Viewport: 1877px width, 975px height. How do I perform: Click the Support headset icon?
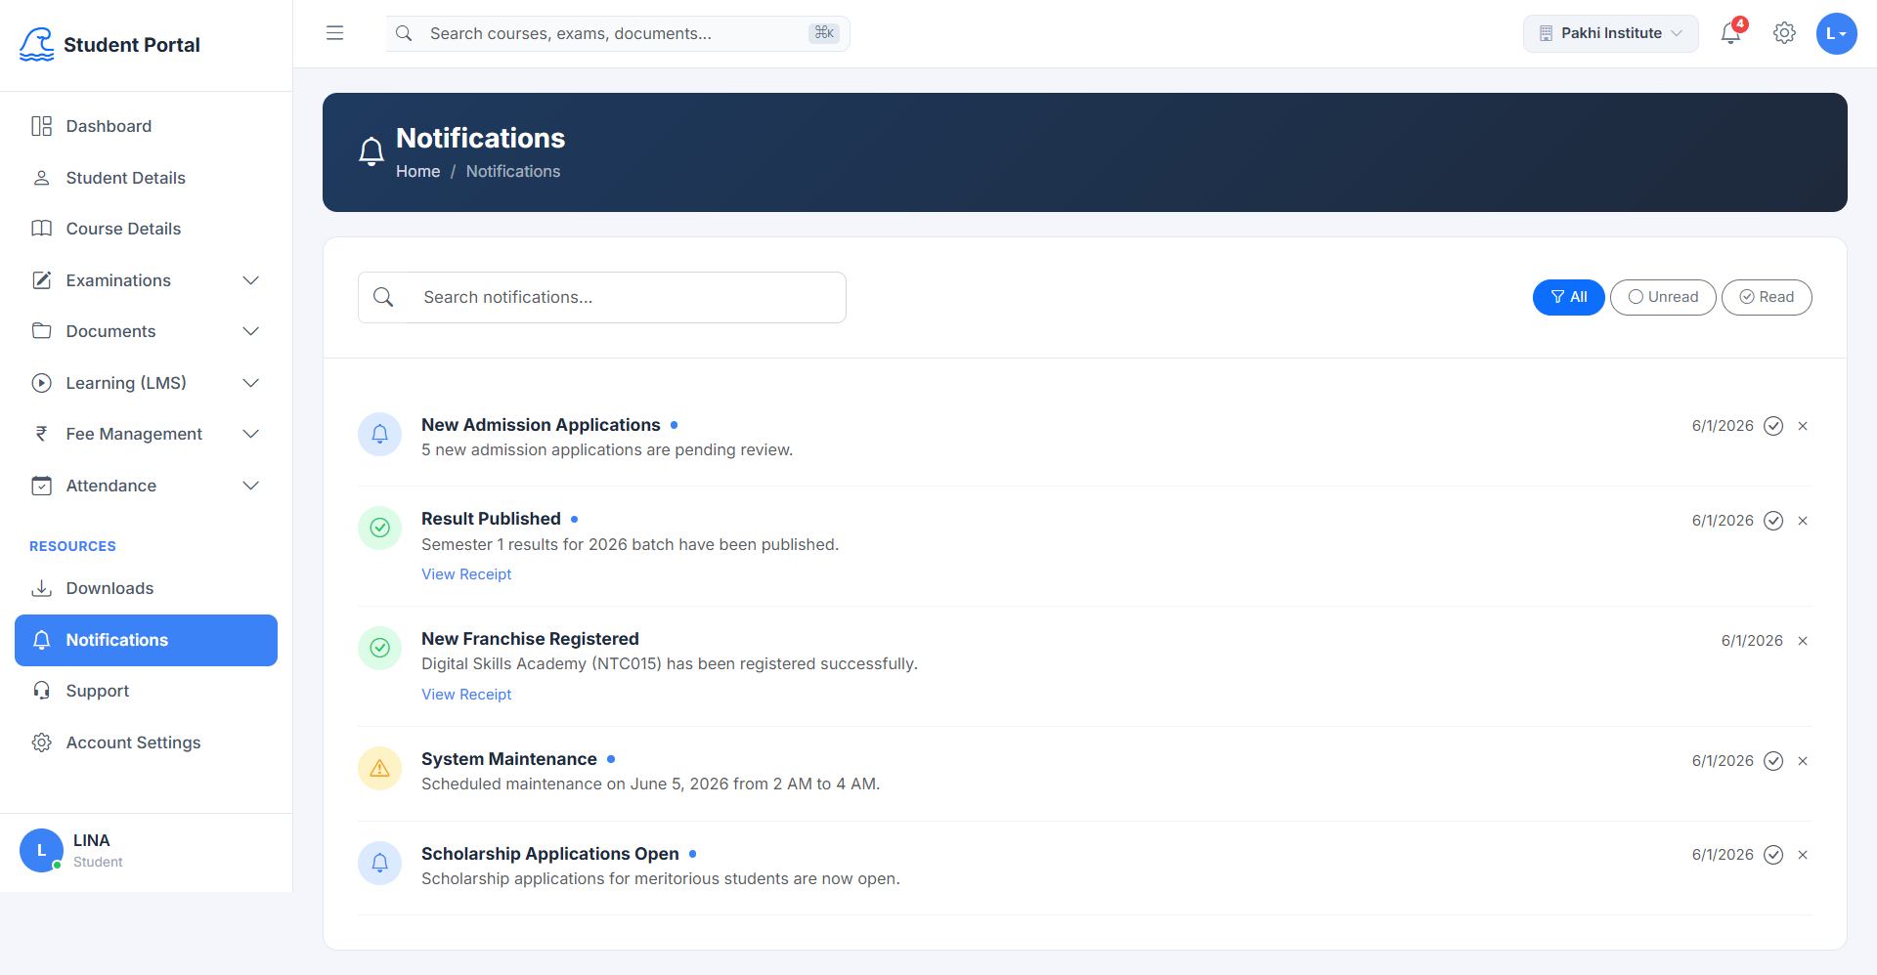pos(41,691)
